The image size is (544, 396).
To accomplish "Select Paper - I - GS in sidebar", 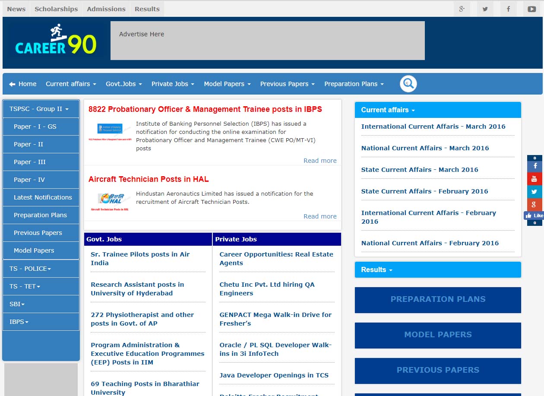I will point(41,127).
